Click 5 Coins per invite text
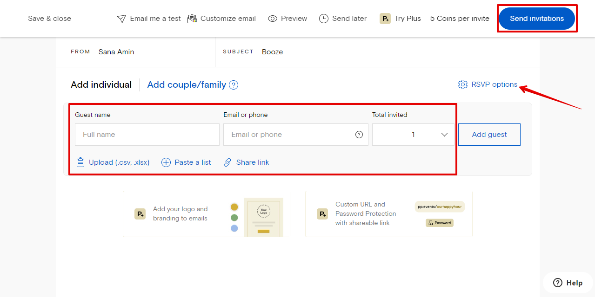This screenshot has height=297, width=595. [460, 19]
